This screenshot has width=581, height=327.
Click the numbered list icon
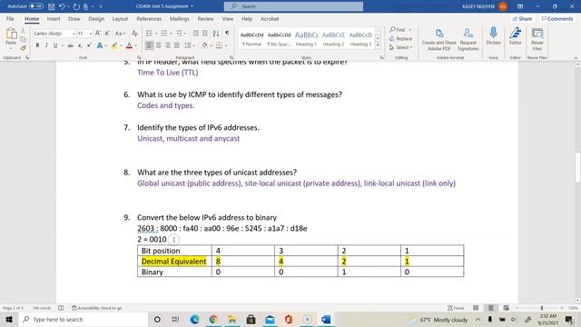163,34
